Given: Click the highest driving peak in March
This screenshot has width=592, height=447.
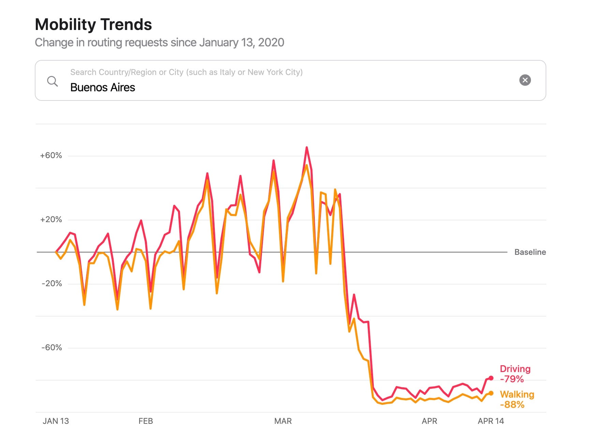Looking at the screenshot, I should [x=307, y=148].
